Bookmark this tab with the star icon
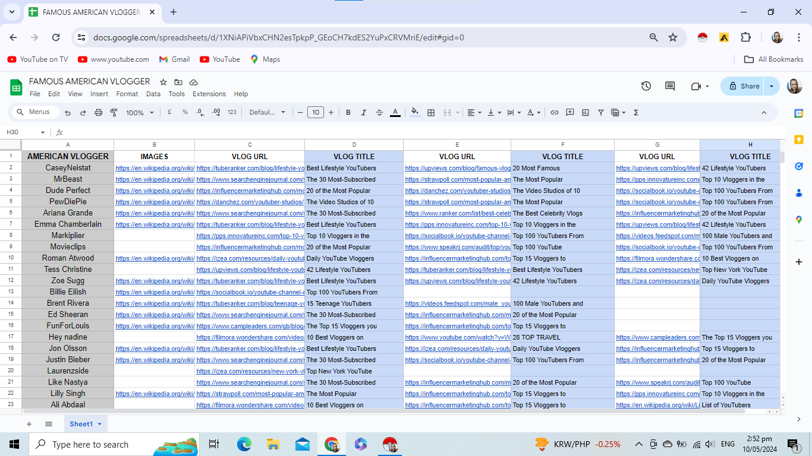This screenshot has width=812, height=456. click(x=673, y=37)
